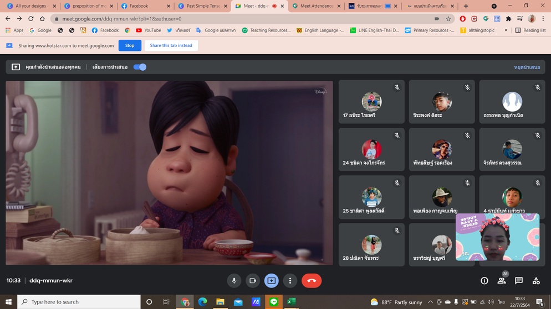551x309 pixels.
Task: Toggle the microphone button in Meet
Action: (234, 281)
